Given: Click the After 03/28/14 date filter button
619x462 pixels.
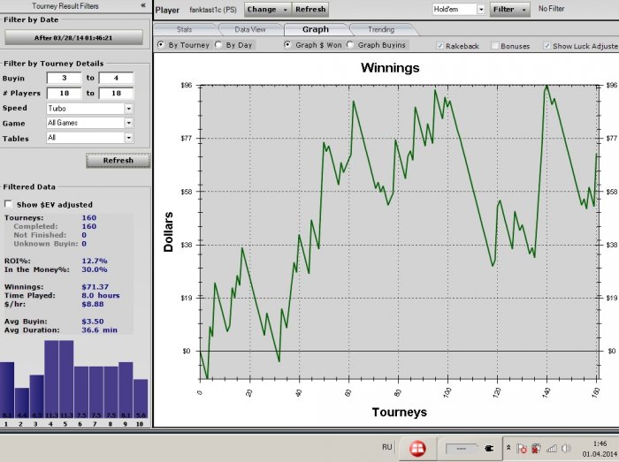Looking at the screenshot, I should (73, 37).
